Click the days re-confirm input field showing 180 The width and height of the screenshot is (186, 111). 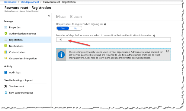[x=114, y=40]
